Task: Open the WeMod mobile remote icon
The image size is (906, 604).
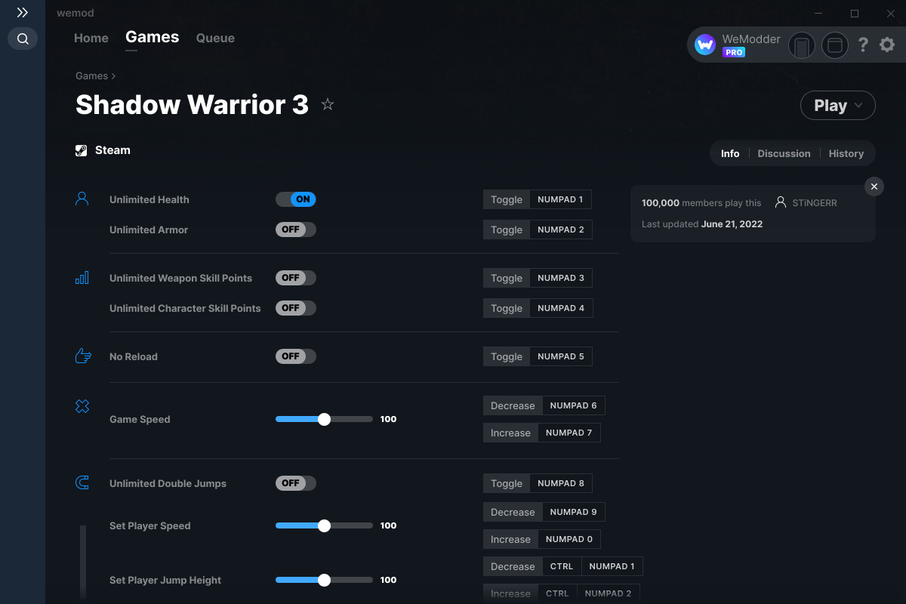Action: pos(801,45)
